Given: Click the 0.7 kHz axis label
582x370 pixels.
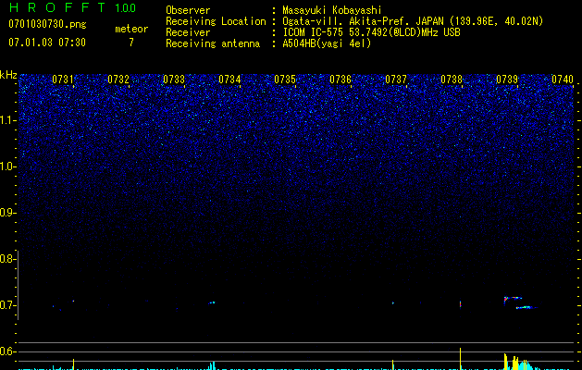Looking at the screenshot, I should (x=8, y=305).
